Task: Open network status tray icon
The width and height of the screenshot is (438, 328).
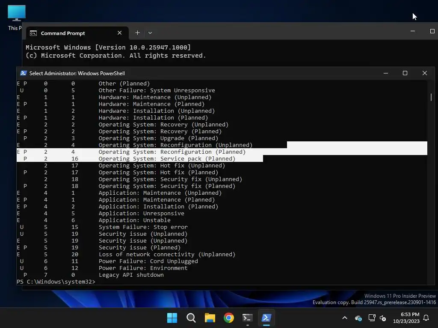Action: [372, 318]
